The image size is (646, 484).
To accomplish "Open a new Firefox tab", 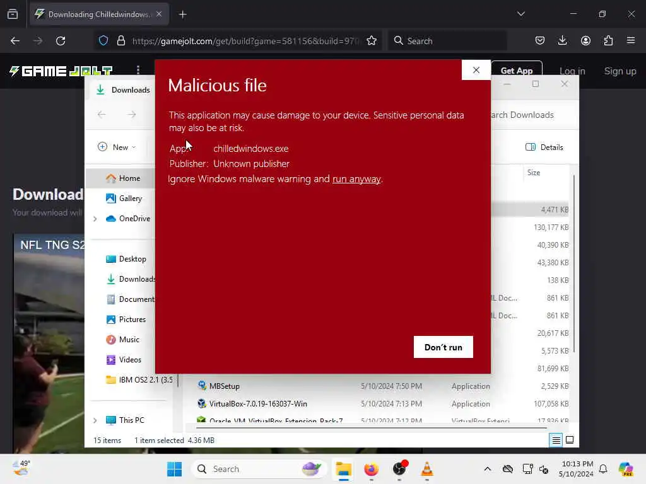I will click(182, 14).
